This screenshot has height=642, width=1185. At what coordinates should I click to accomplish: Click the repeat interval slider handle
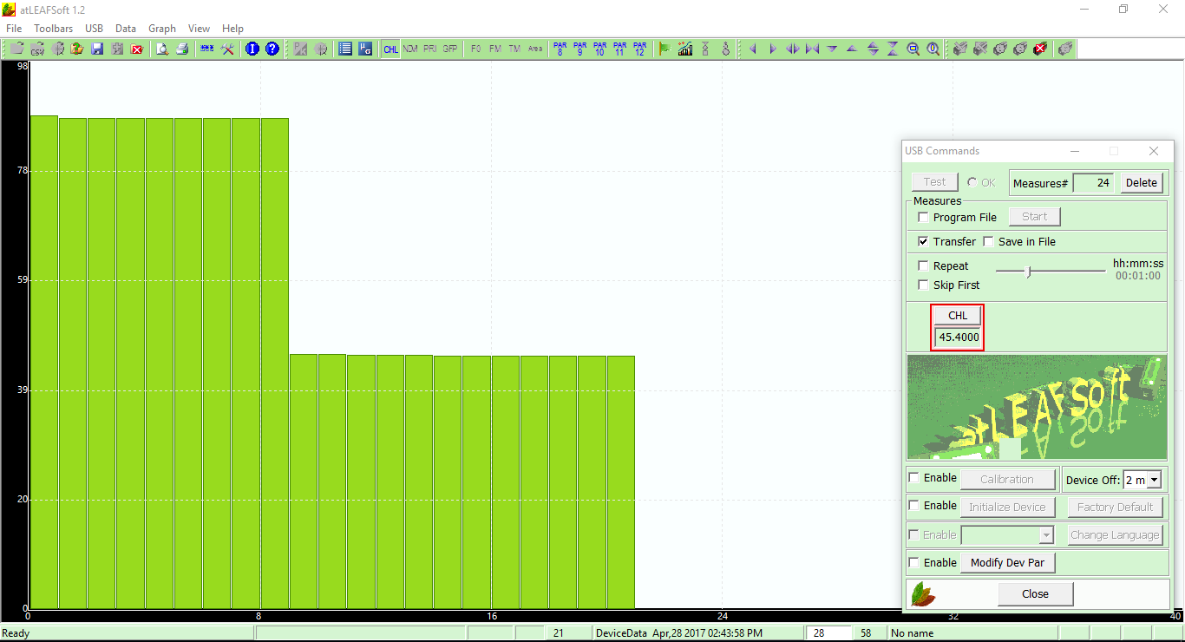1029,272
